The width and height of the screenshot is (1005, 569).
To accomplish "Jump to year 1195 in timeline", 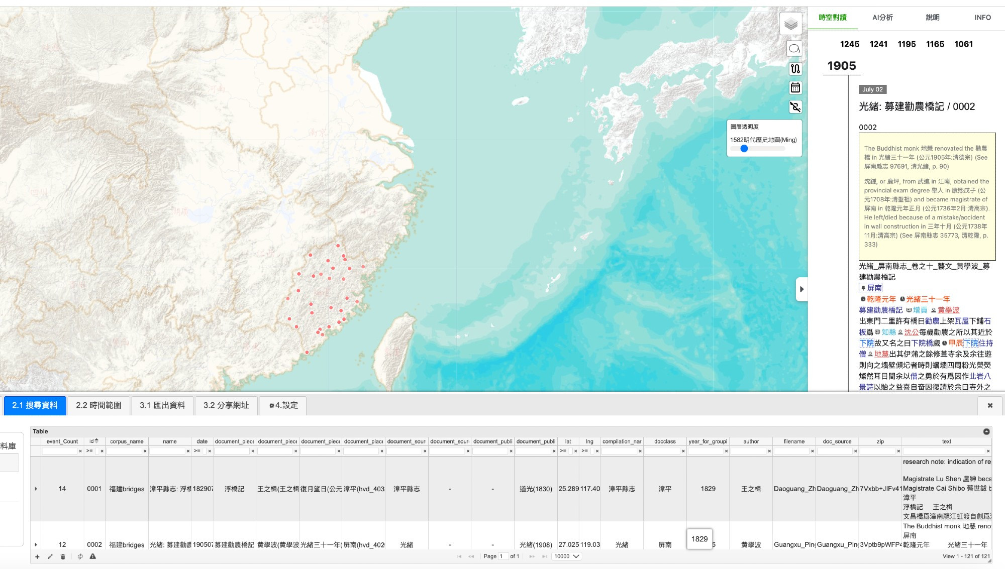I will click(x=907, y=44).
